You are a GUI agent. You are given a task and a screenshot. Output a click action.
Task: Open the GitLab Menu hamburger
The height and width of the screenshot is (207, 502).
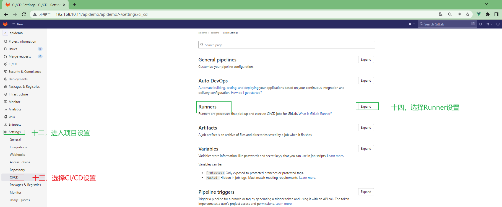[x=18, y=24]
